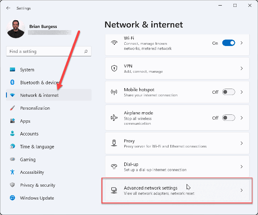Open Brian Burgess profile picture
Viewport: 258px width, 215px height.
point(16,29)
